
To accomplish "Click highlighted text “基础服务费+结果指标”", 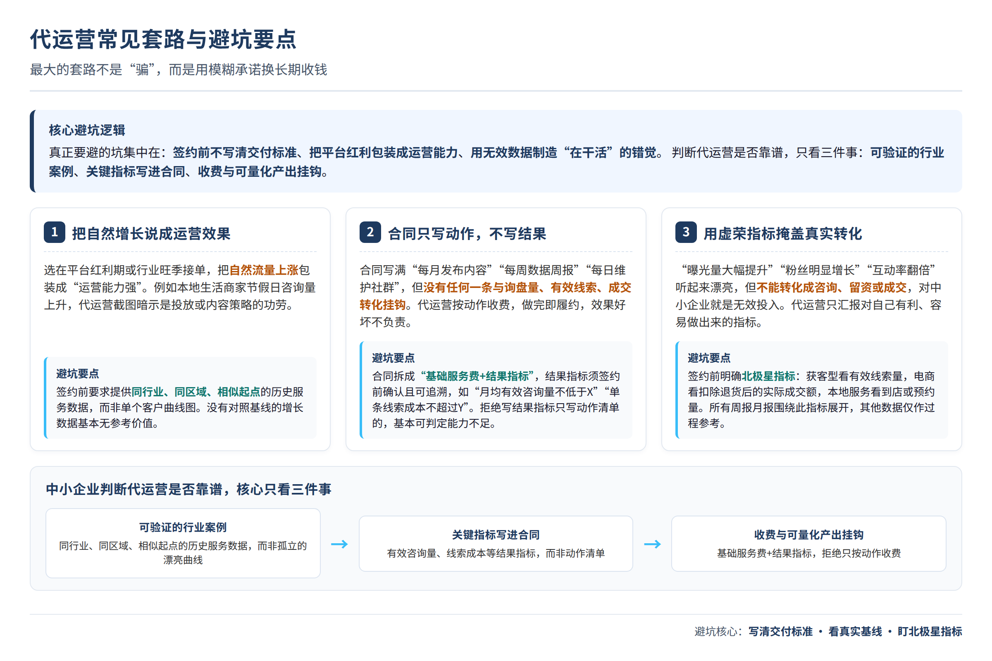I will 477,376.
